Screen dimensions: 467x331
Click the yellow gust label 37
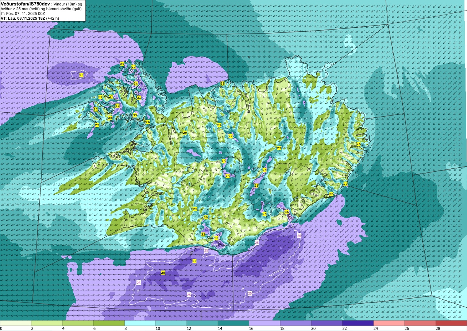(117, 106)
